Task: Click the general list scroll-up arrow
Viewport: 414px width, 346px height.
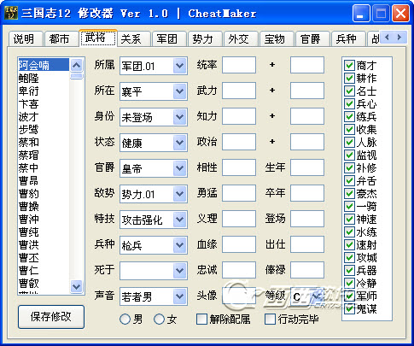Action: pos(76,65)
